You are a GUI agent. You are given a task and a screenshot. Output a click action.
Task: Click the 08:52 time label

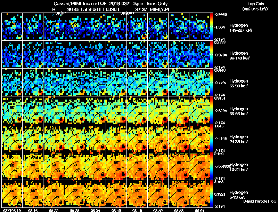158,210
